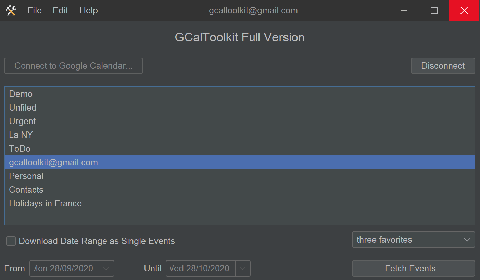Image resolution: width=480 pixels, height=280 pixels.
Task: Click the Fetch Events button
Action: pos(413,268)
